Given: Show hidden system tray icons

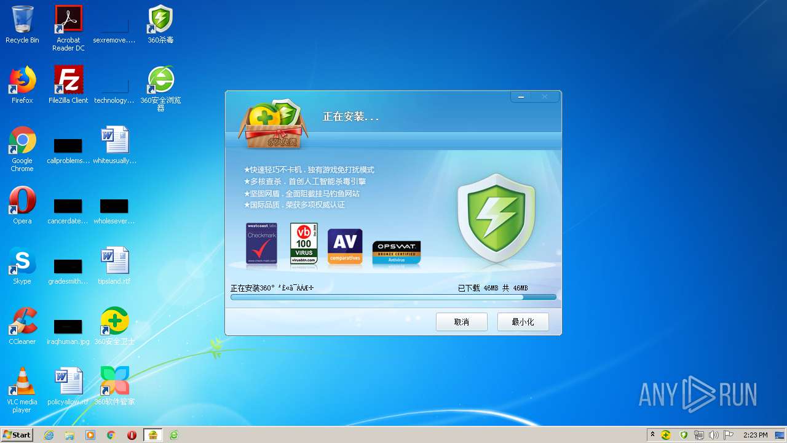Looking at the screenshot, I should click(x=652, y=435).
